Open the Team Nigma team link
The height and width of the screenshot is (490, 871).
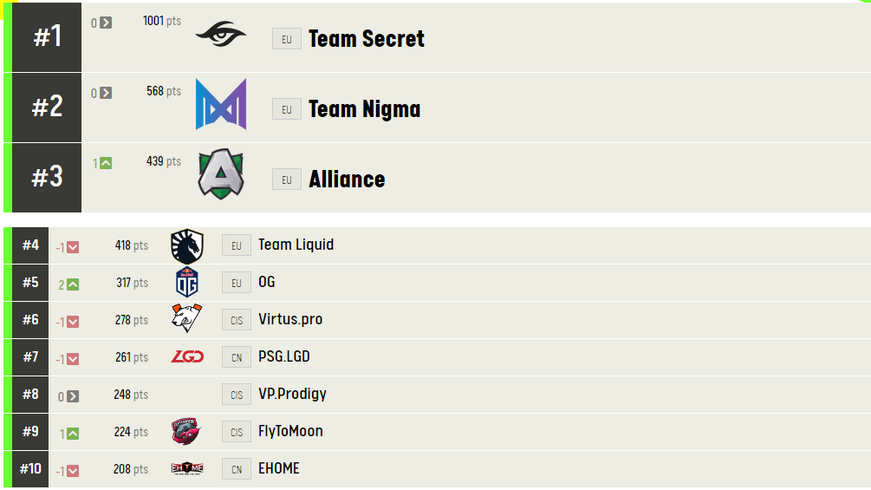pos(364,109)
